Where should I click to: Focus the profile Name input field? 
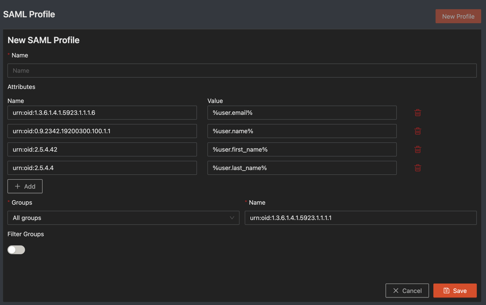coord(242,71)
